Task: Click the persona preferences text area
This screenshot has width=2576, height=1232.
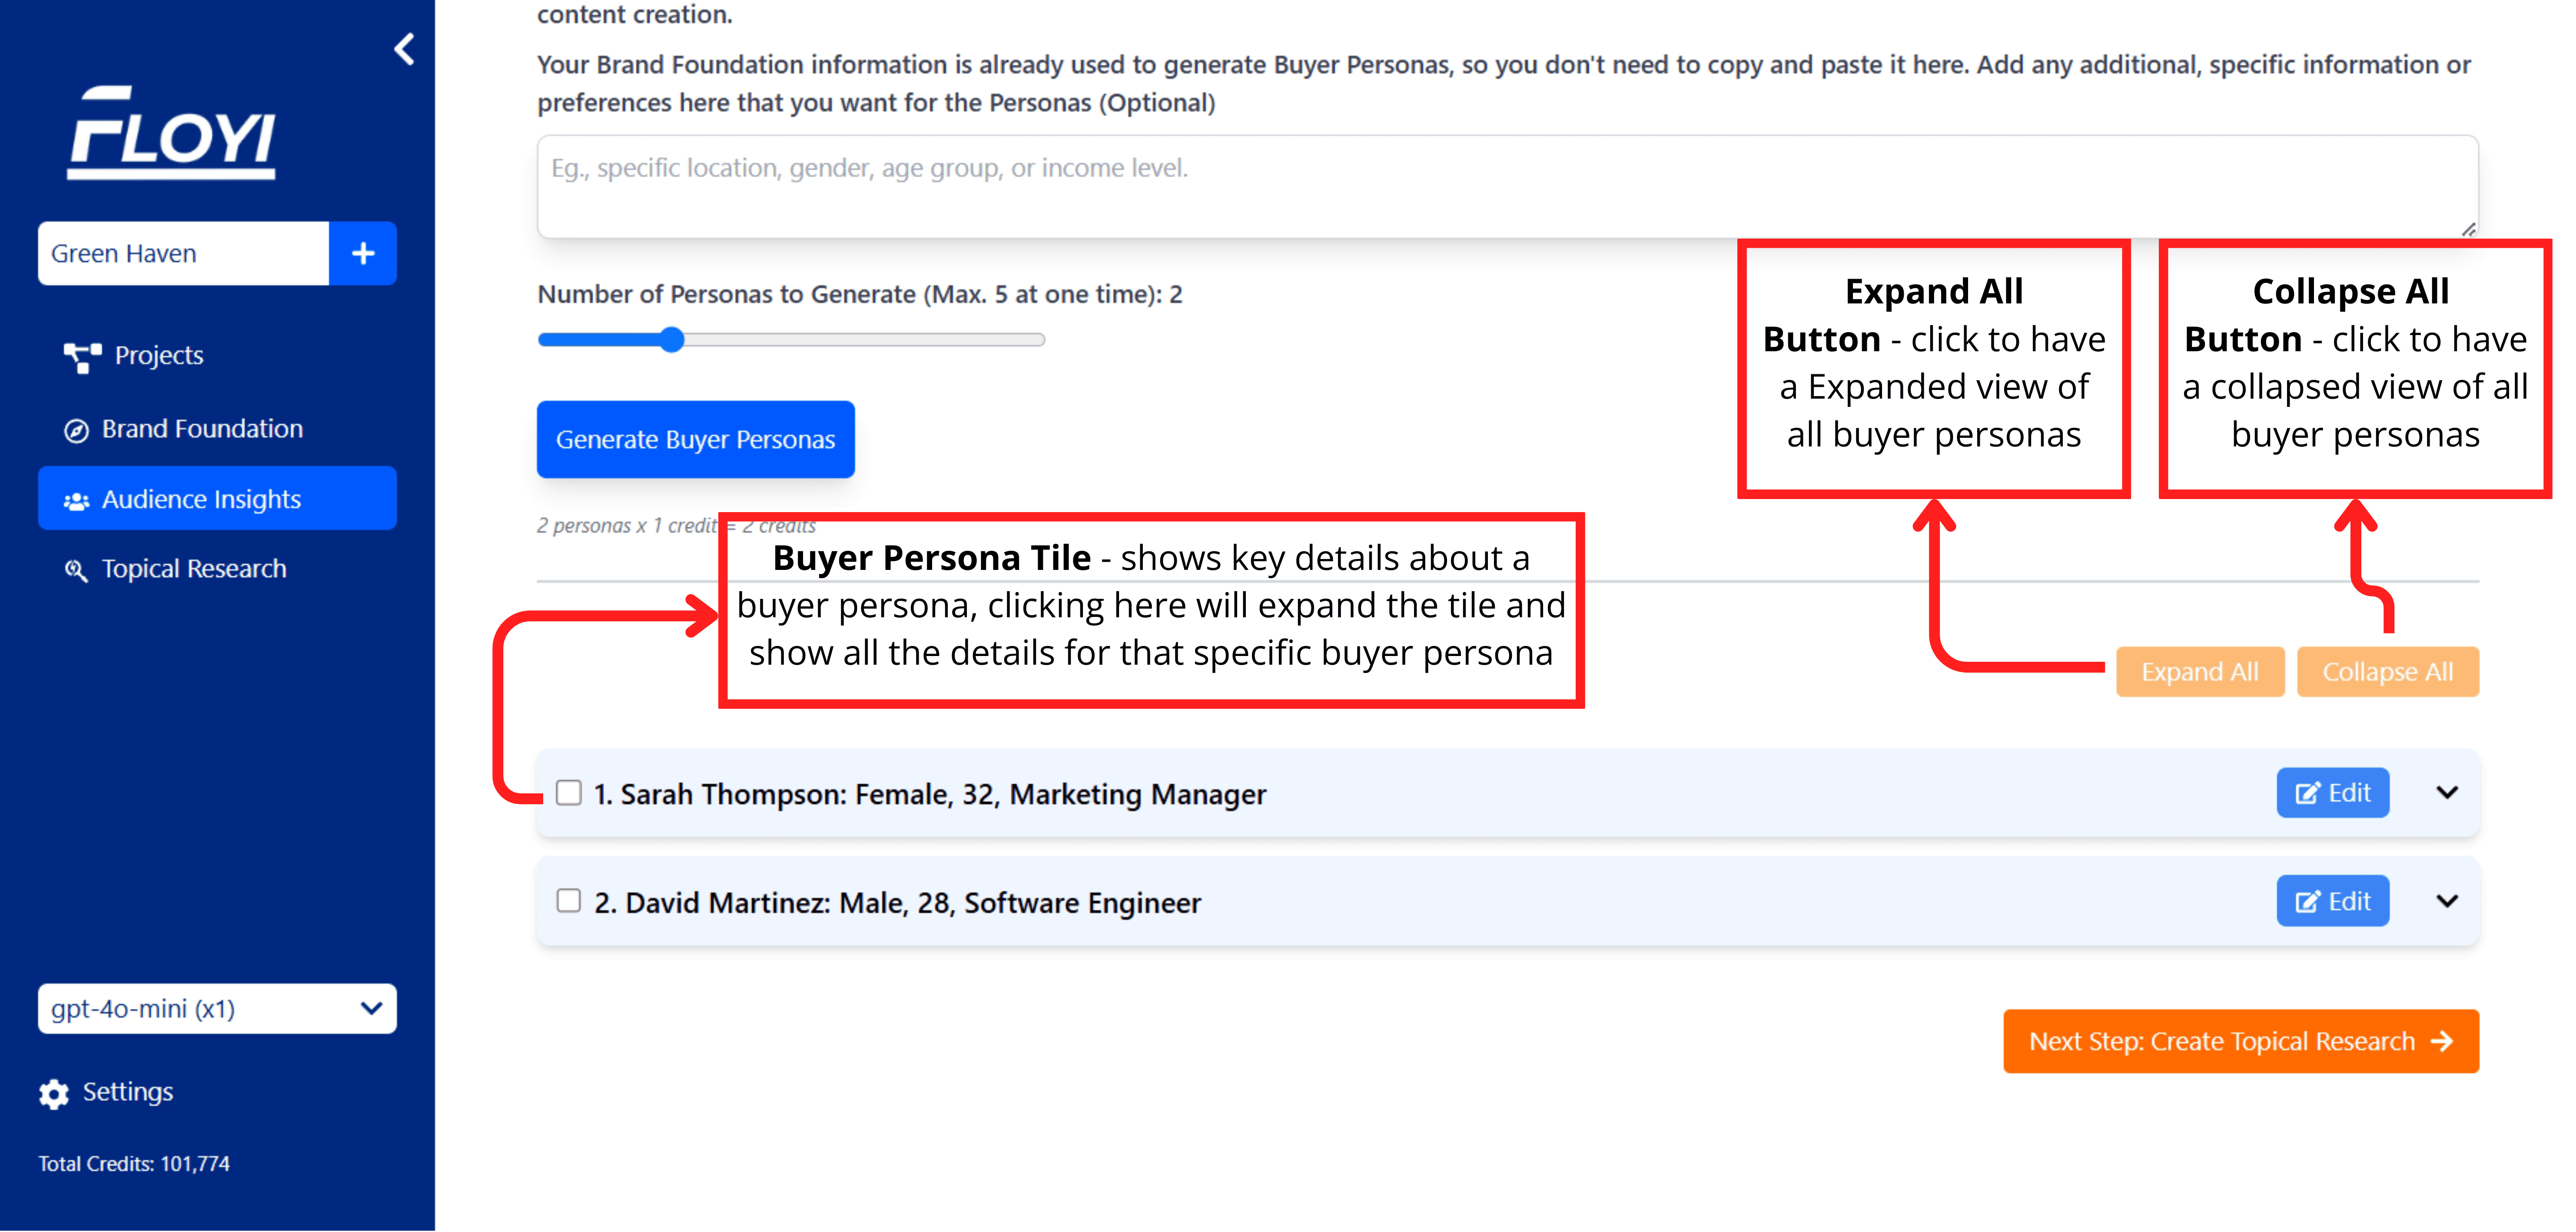Action: click(1507, 187)
